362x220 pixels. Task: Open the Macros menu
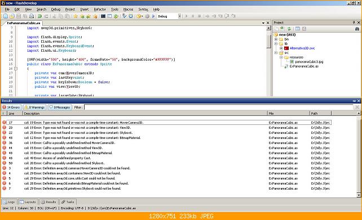[128, 10]
